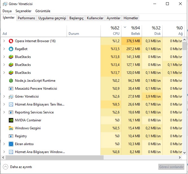Click the horizontal scrollbar left arrow
This screenshot has width=188, height=174.
(3, 157)
